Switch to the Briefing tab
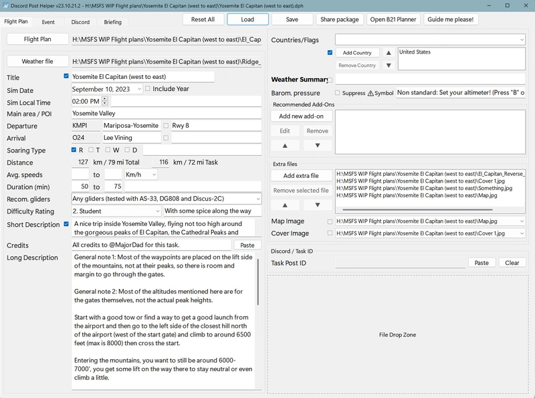The height and width of the screenshot is (398, 535). pyautogui.click(x=112, y=22)
